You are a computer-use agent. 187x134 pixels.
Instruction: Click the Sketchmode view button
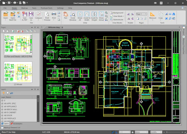click(x=117, y=20)
